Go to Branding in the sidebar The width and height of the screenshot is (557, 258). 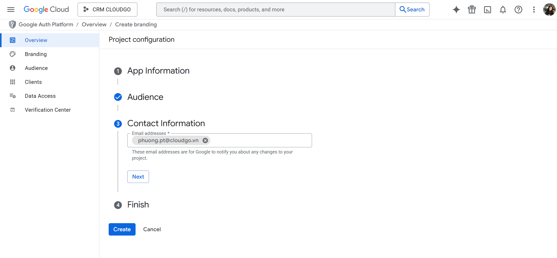[x=36, y=54]
